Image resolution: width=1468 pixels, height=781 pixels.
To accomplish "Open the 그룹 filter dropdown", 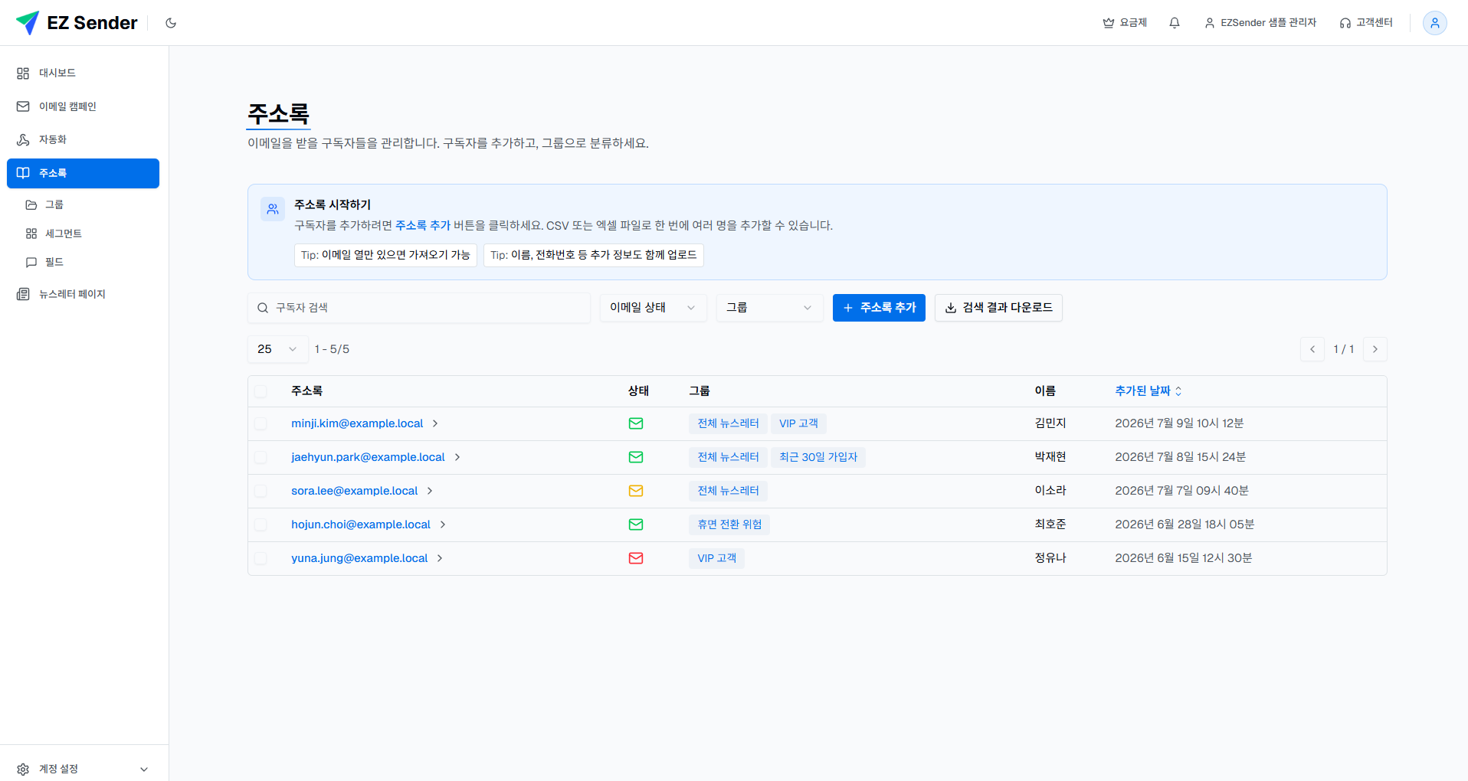I will point(769,308).
